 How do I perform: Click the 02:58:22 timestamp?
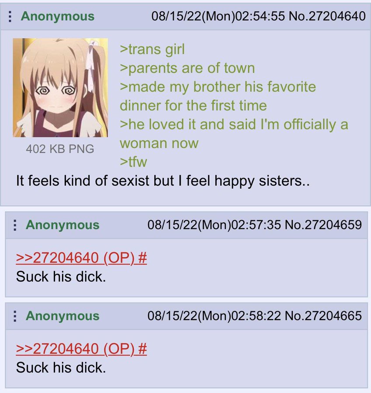pos(256,316)
